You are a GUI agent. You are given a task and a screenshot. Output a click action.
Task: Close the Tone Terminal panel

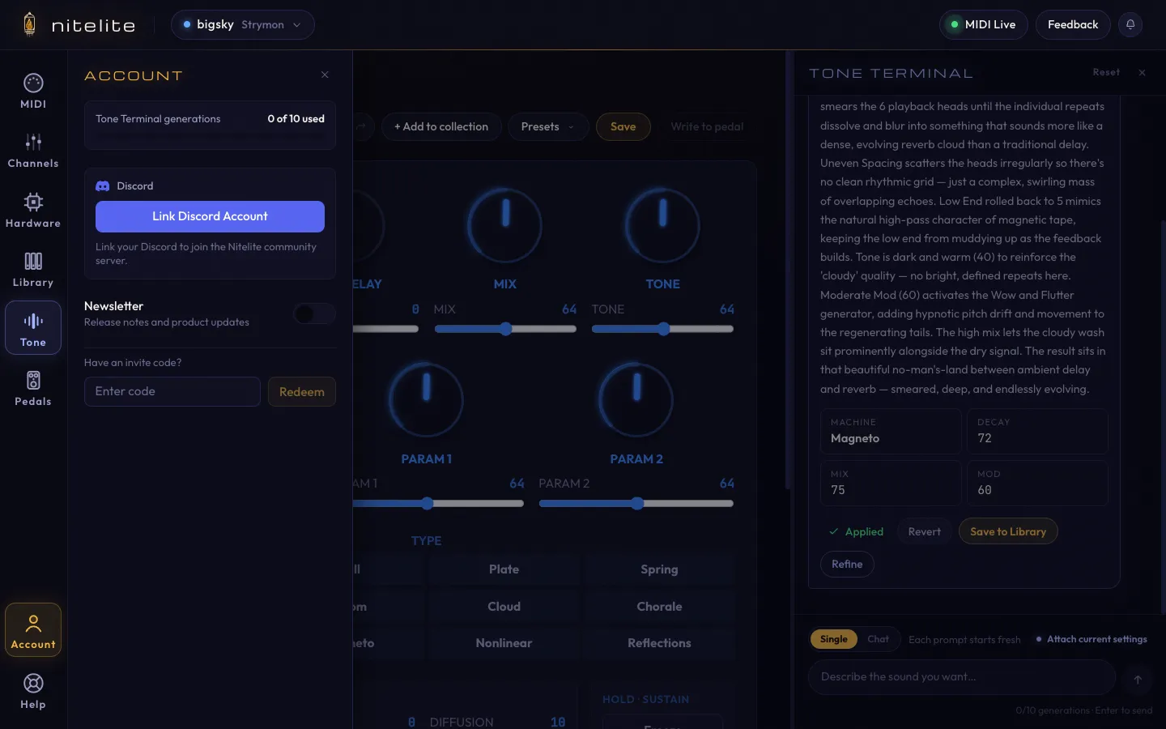[x=1142, y=73]
